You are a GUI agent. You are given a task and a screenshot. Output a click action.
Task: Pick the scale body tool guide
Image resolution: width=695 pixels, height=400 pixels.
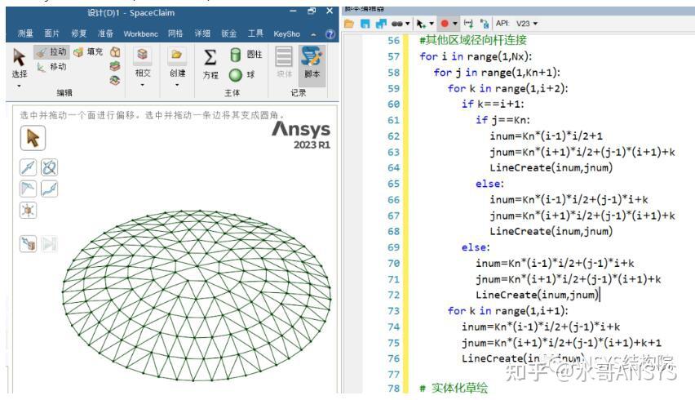coord(29,210)
